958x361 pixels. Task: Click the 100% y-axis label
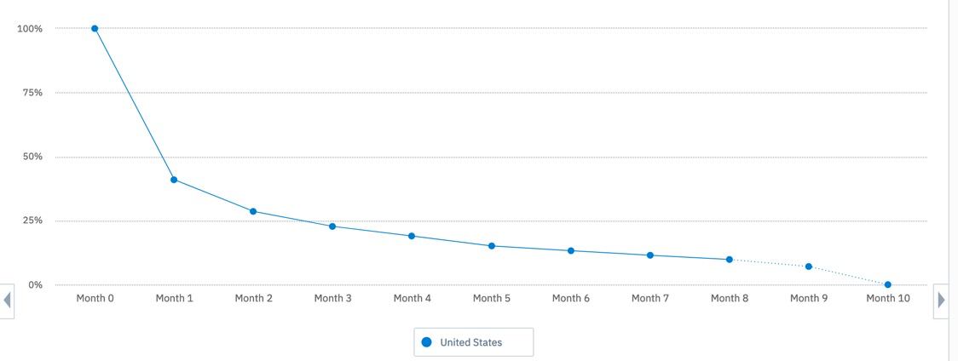pos(29,29)
